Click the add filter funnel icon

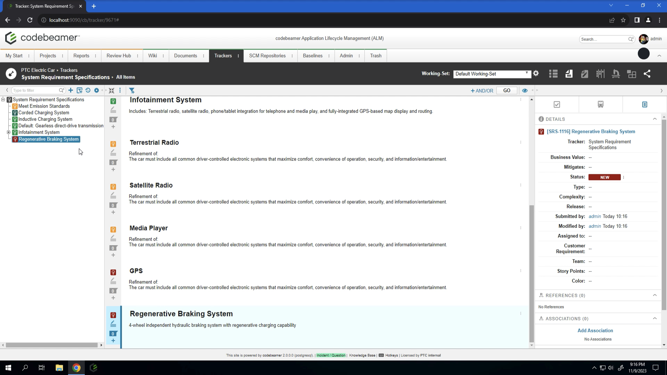click(x=132, y=91)
